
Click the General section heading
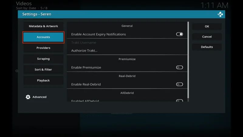pos(127,26)
